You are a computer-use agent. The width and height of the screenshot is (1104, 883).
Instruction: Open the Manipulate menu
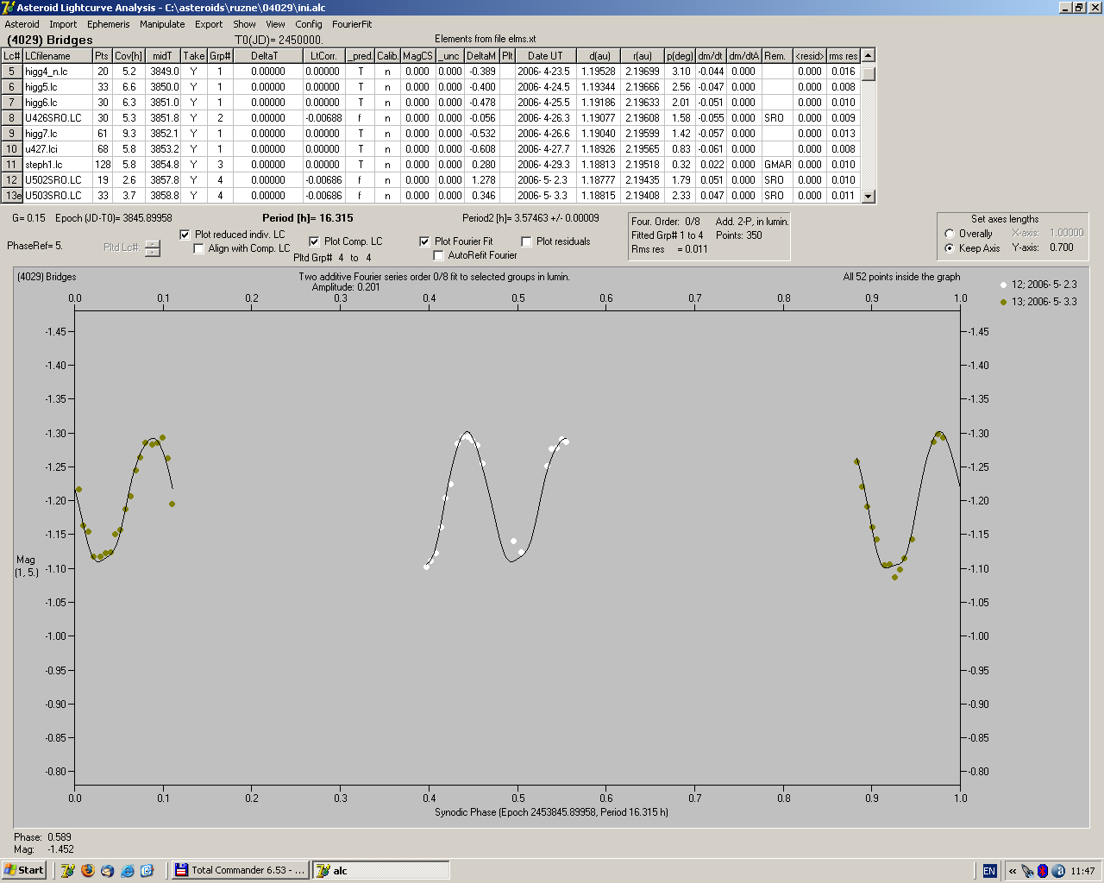click(x=162, y=24)
